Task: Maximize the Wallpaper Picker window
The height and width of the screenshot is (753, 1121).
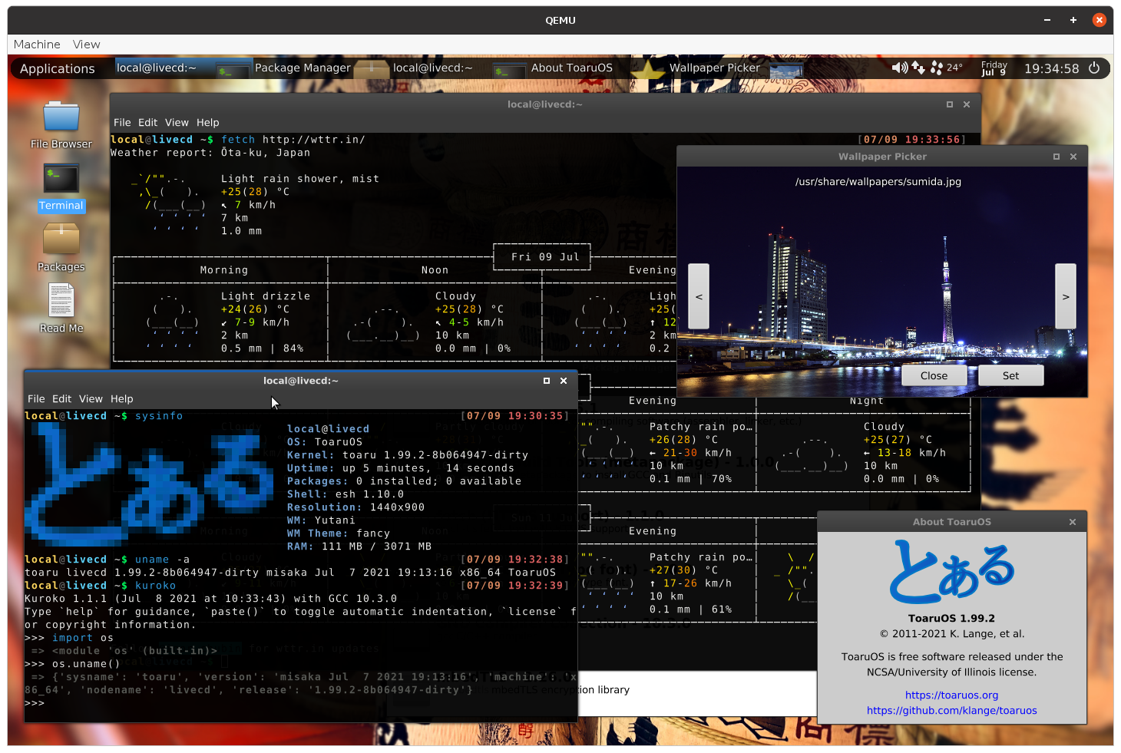Action: [1057, 157]
